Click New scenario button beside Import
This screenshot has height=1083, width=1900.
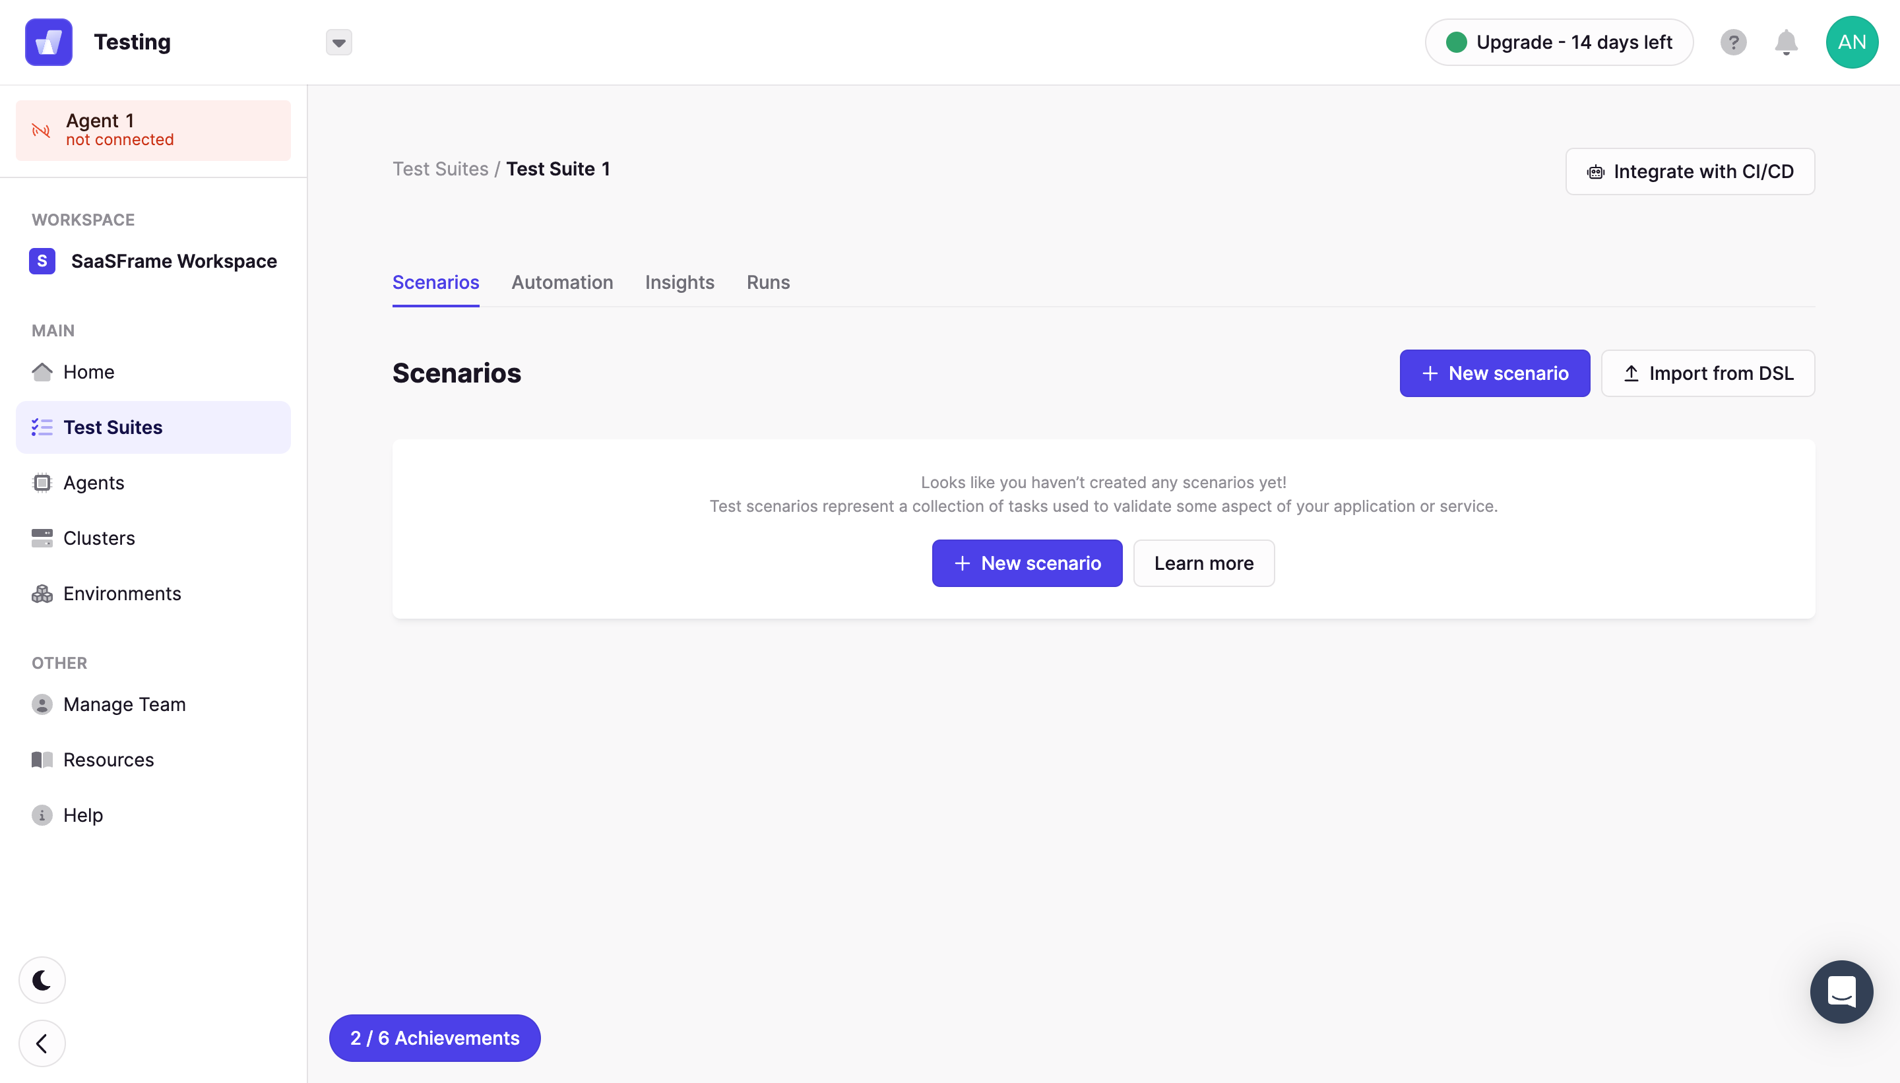pos(1494,373)
